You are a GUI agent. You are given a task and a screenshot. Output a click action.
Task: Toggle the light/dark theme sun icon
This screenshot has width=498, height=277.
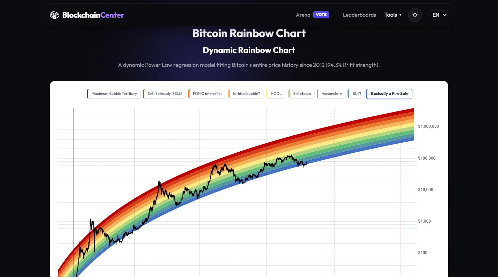[415, 15]
